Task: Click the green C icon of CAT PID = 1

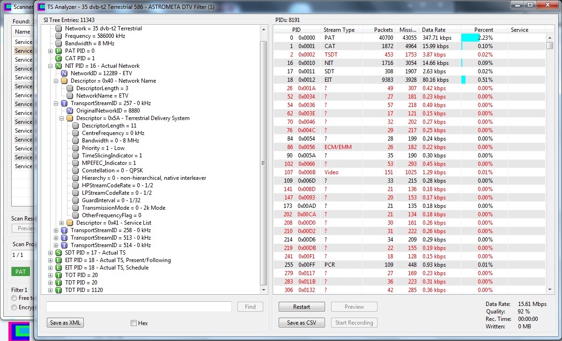Action: point(59,58)
